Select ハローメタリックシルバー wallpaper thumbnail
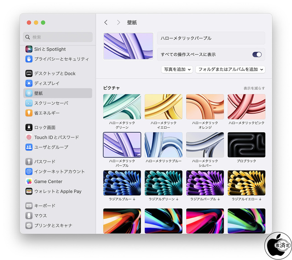 205,145
